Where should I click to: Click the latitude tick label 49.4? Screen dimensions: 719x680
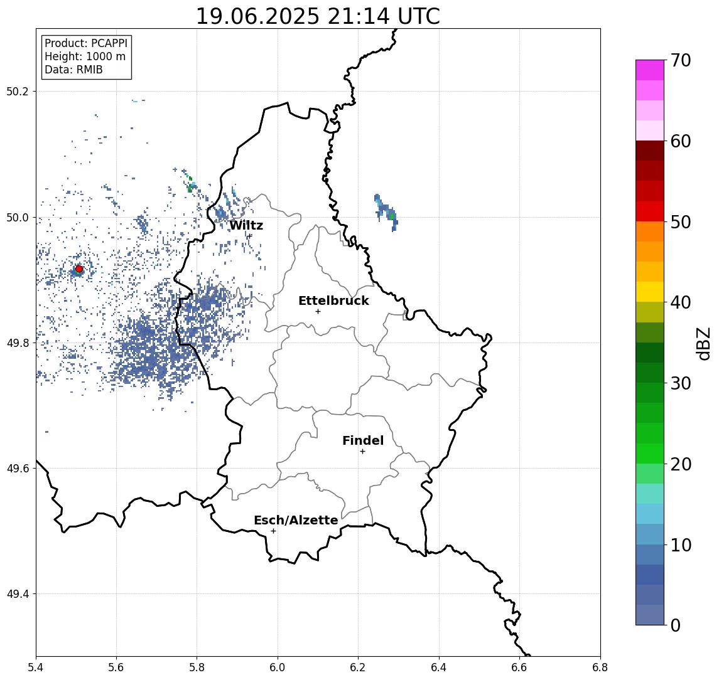18,594
